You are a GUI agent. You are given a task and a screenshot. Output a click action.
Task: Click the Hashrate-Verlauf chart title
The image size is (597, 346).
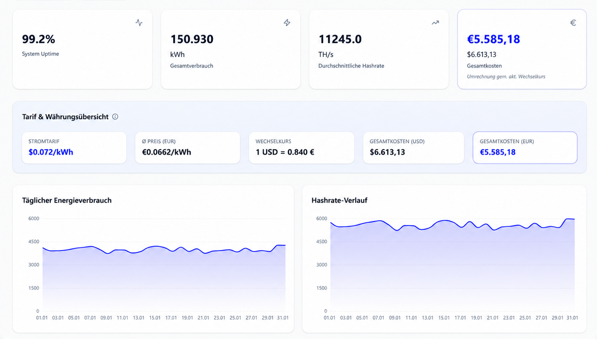point(340,201)
